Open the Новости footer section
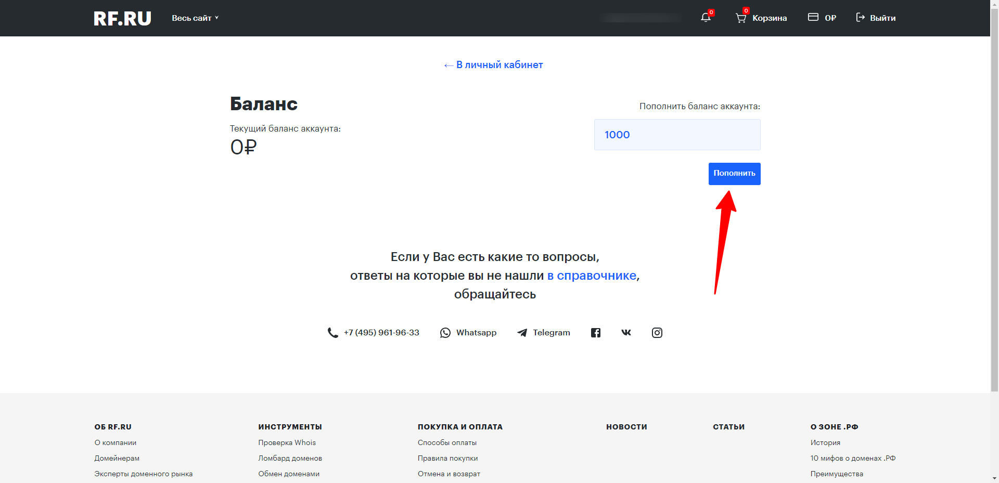Screen dimensions: 999x483 click(x=626, y=427)
